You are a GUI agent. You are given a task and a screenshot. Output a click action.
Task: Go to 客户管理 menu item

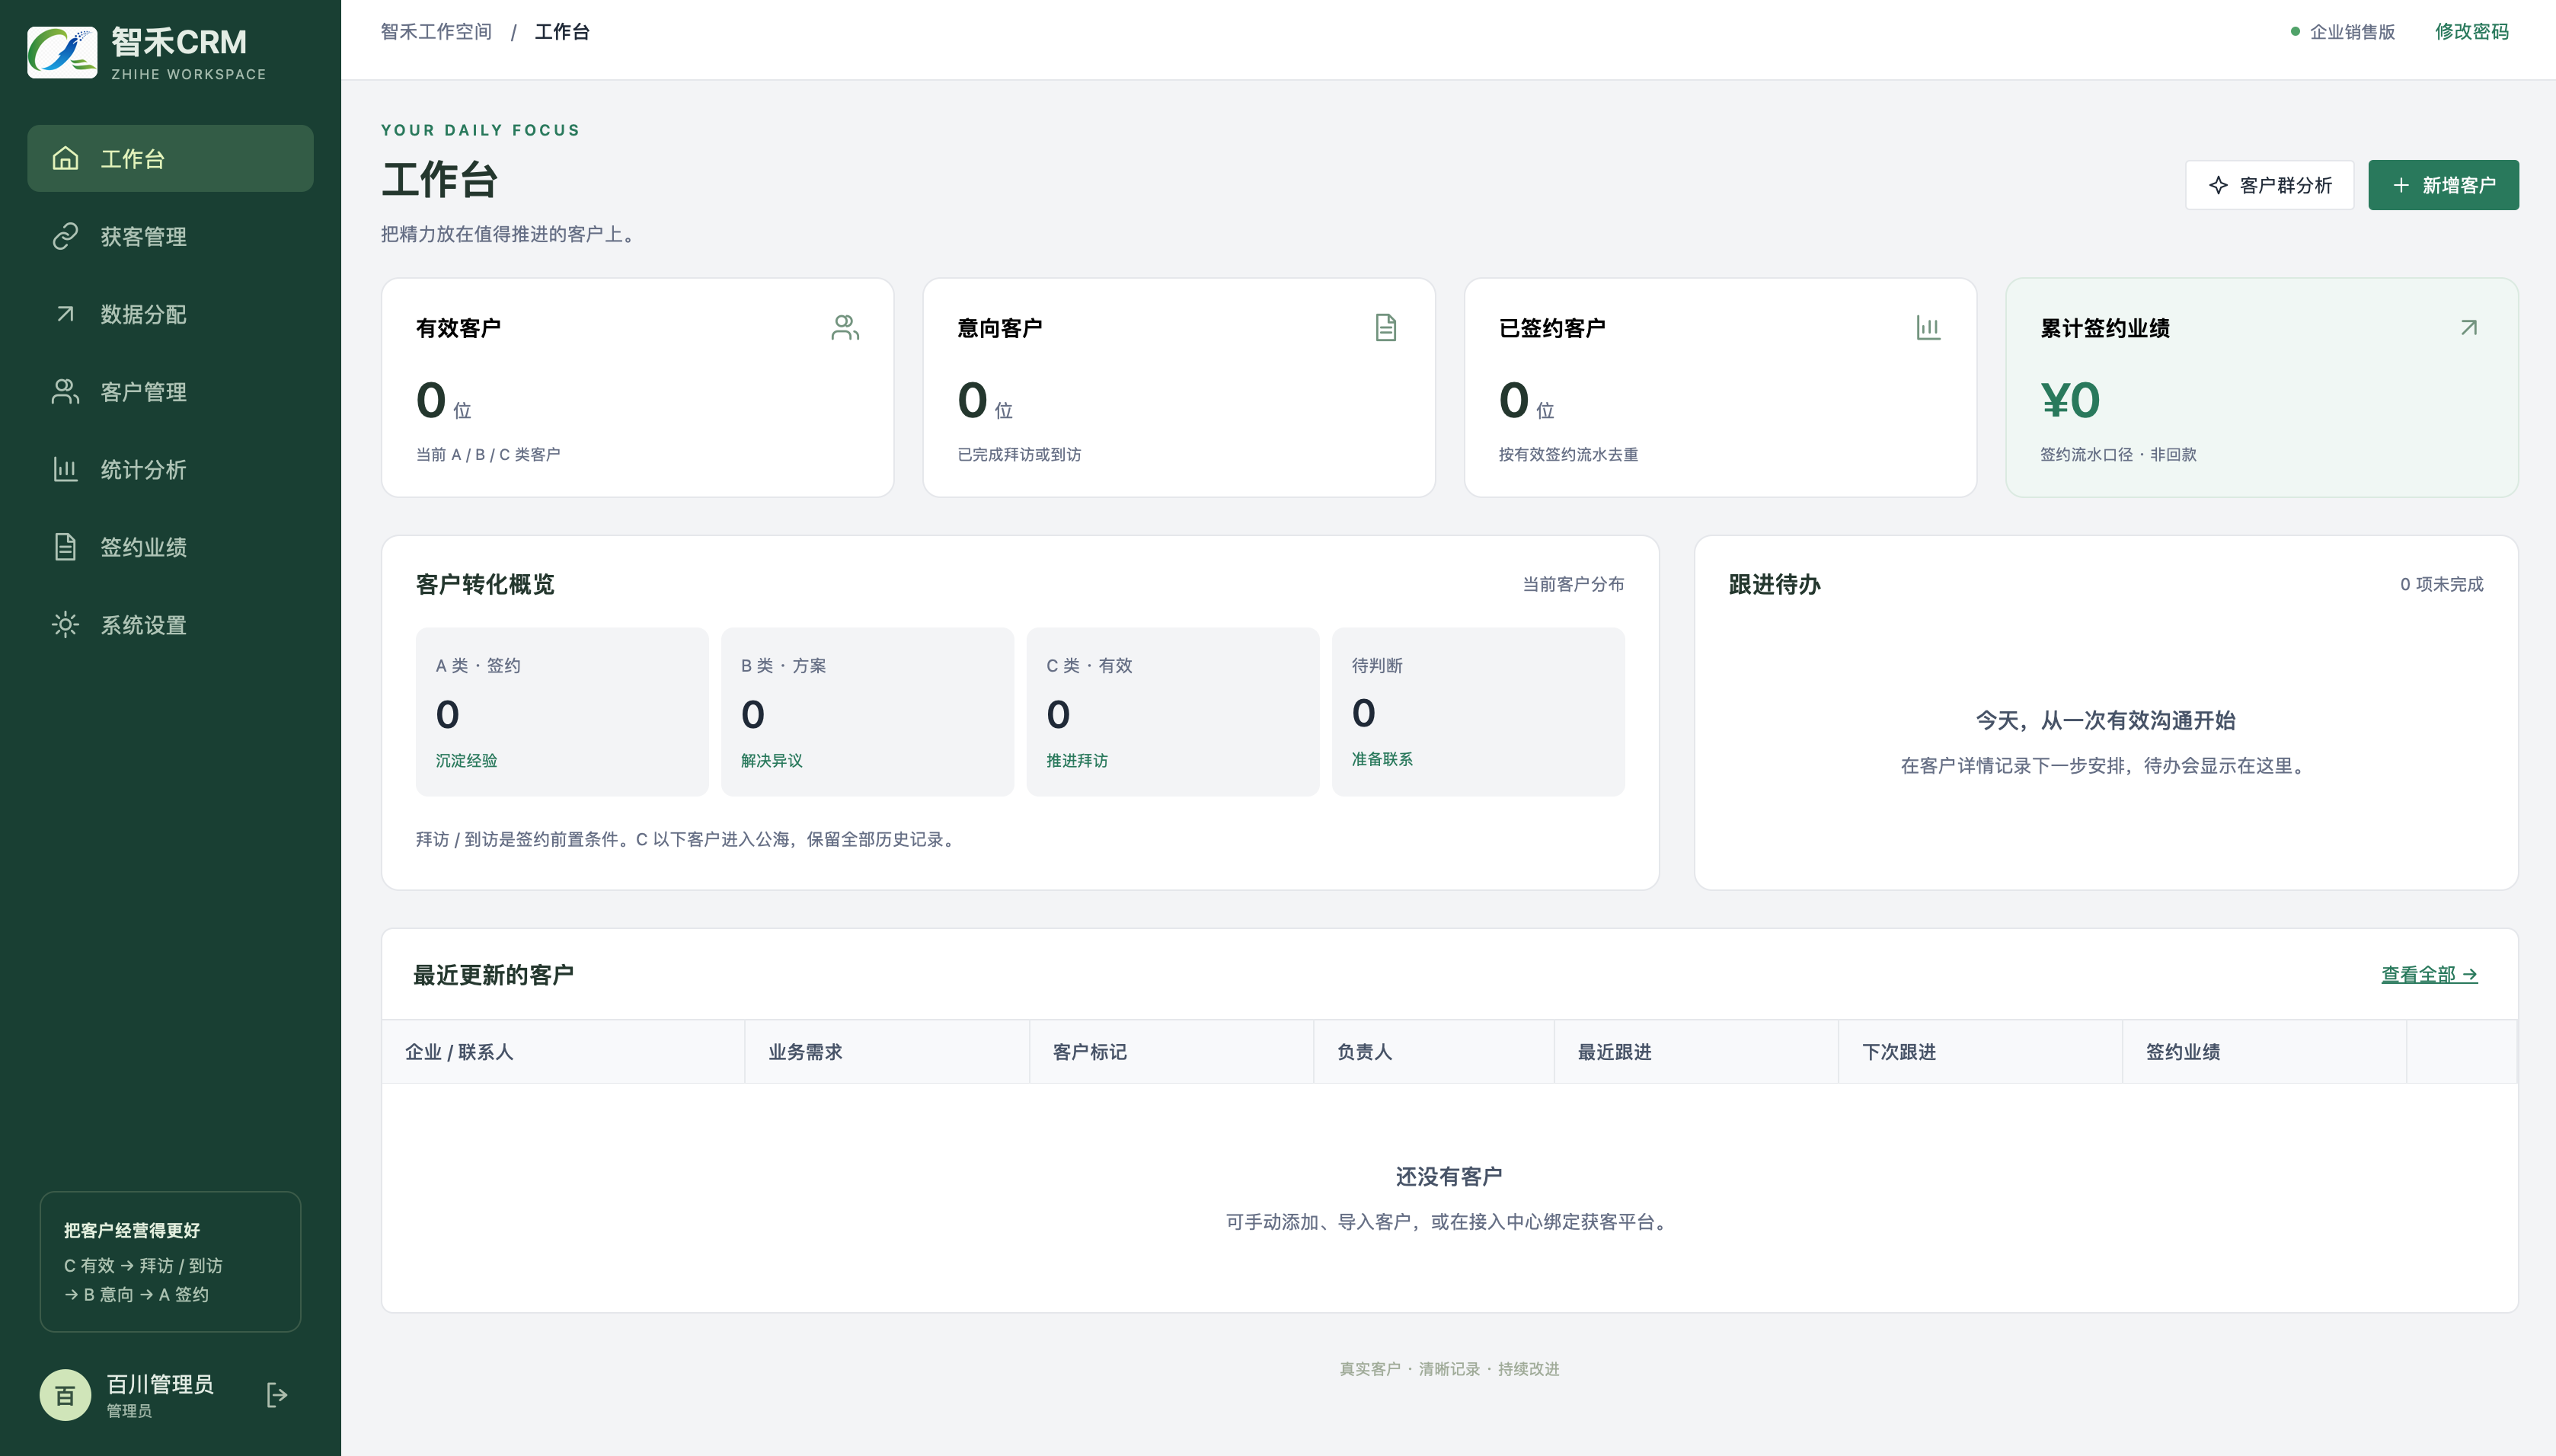pos(170,391)
